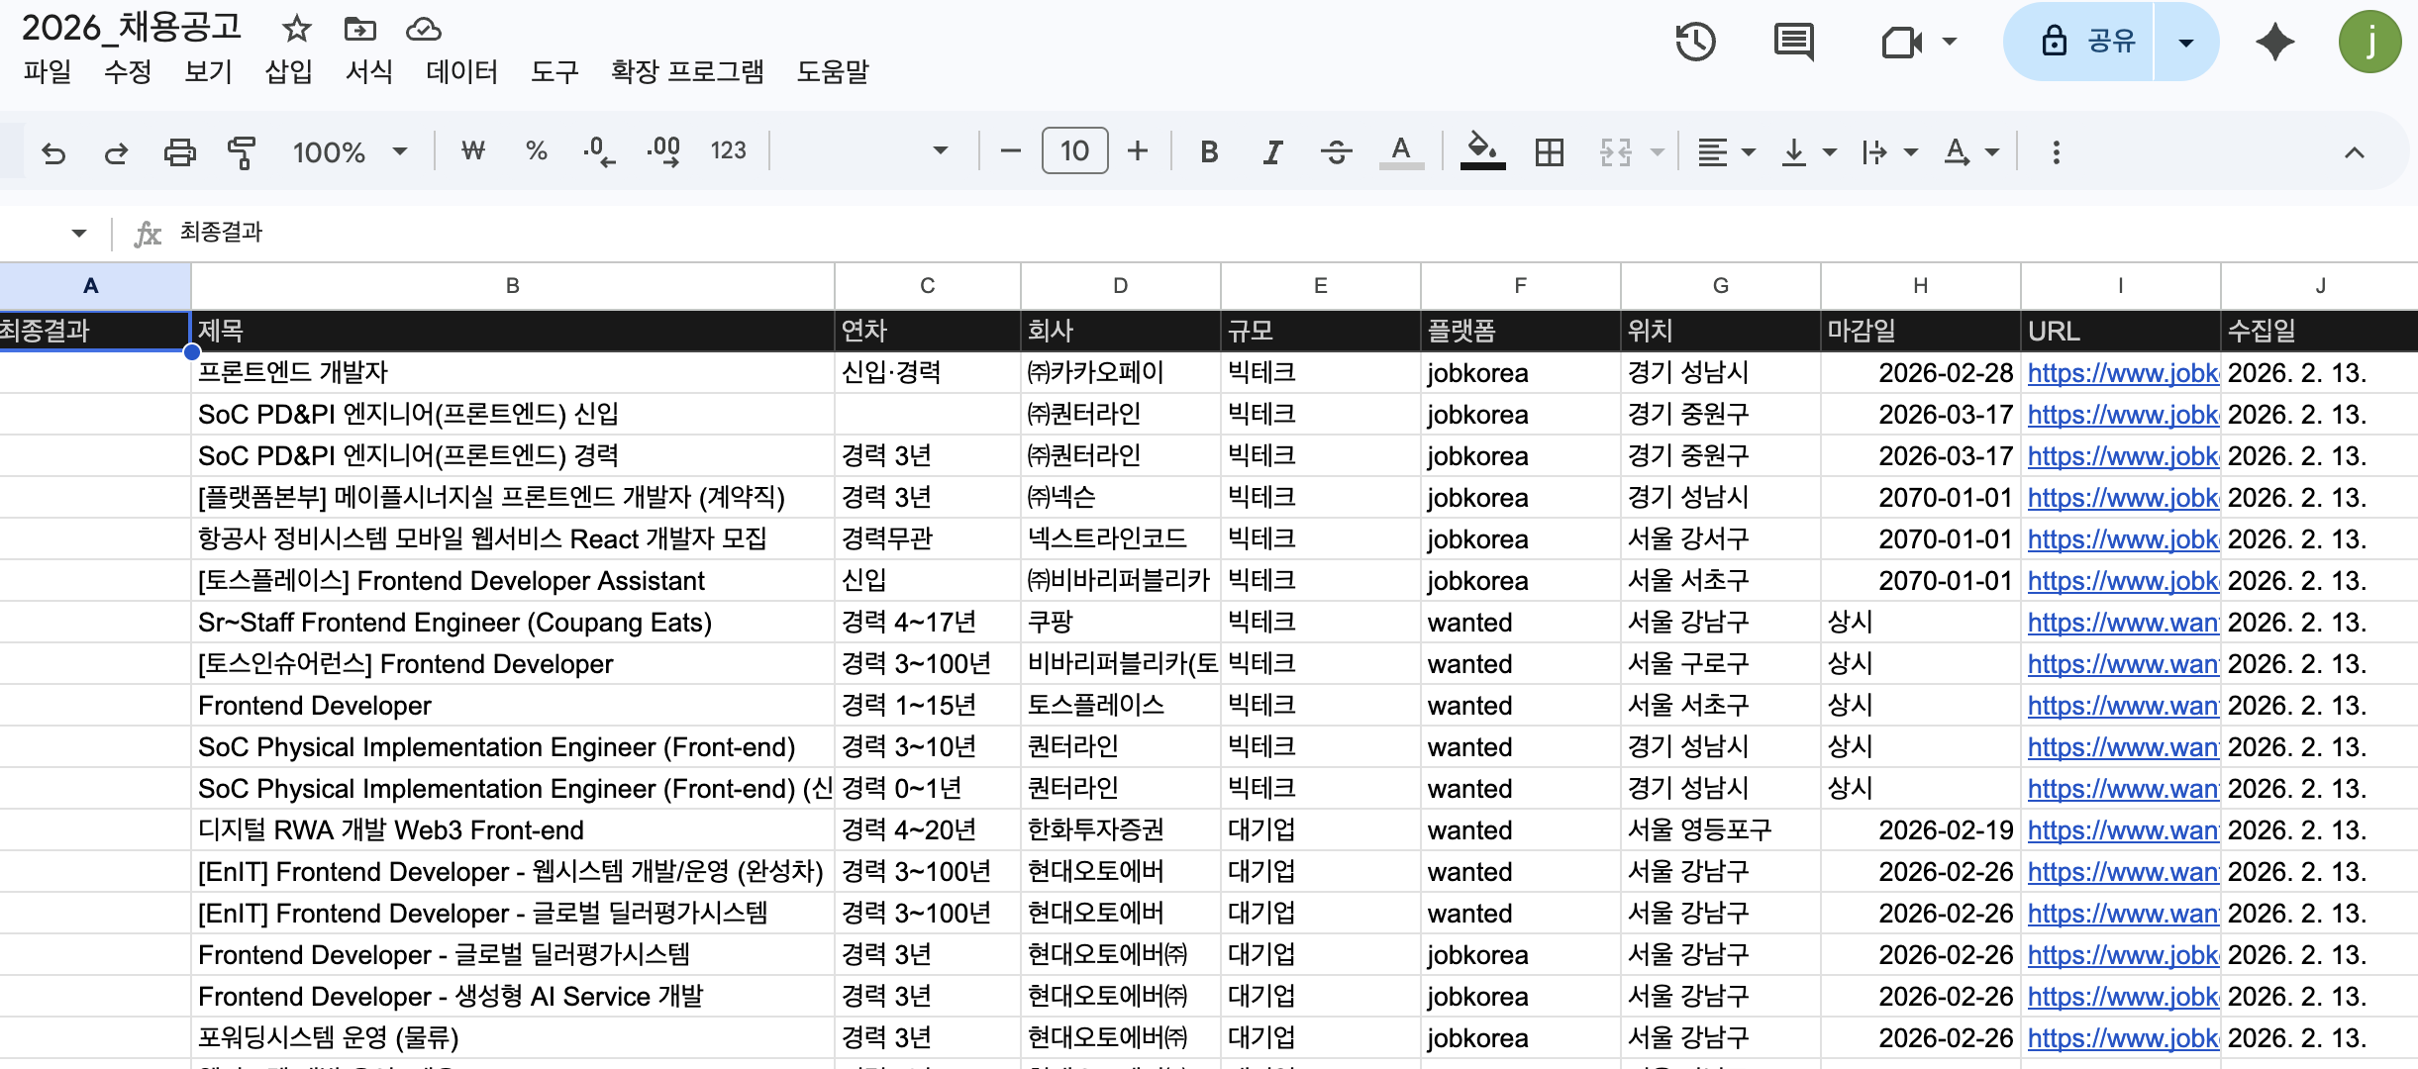
Task: Toggle strikethrough formatting
Action: point(1336,152)
